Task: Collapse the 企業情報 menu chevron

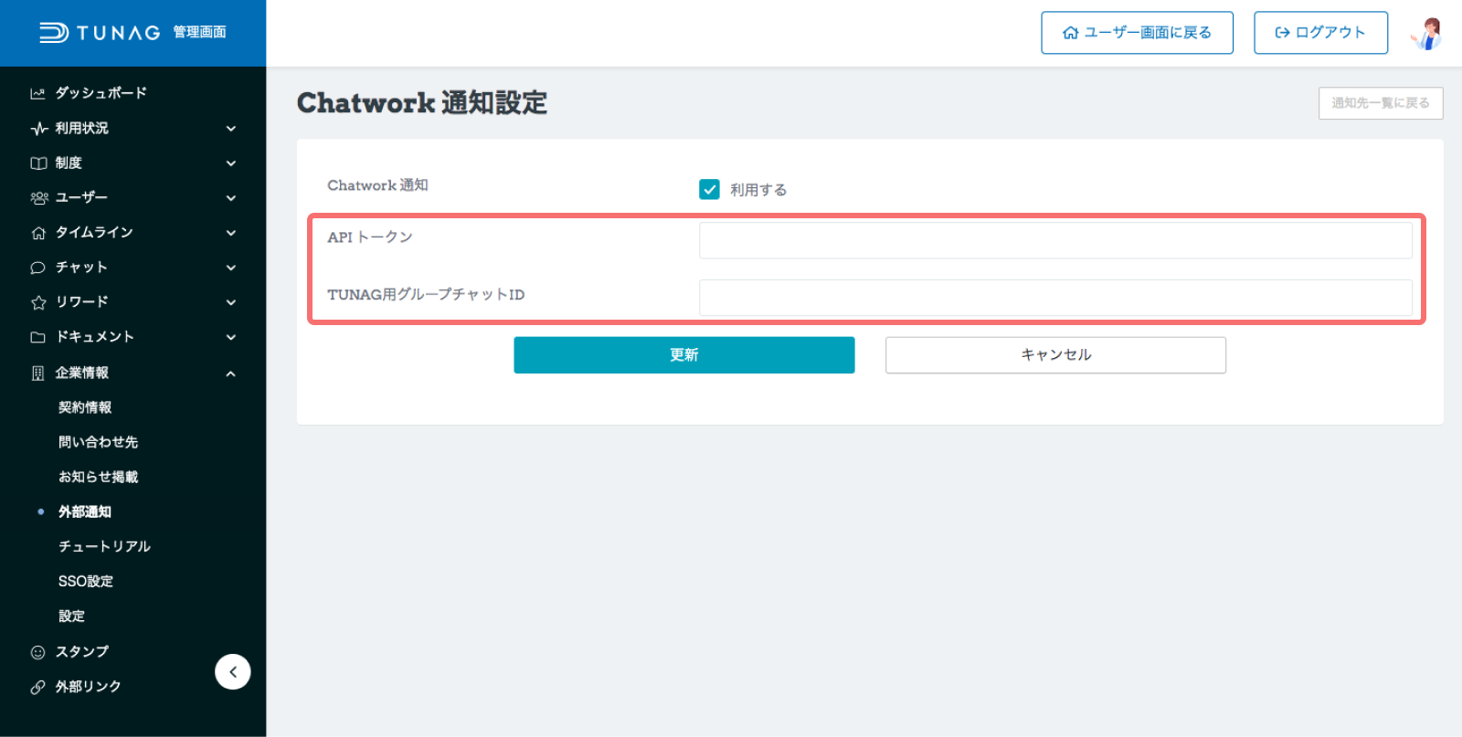Action: point(231,374)
